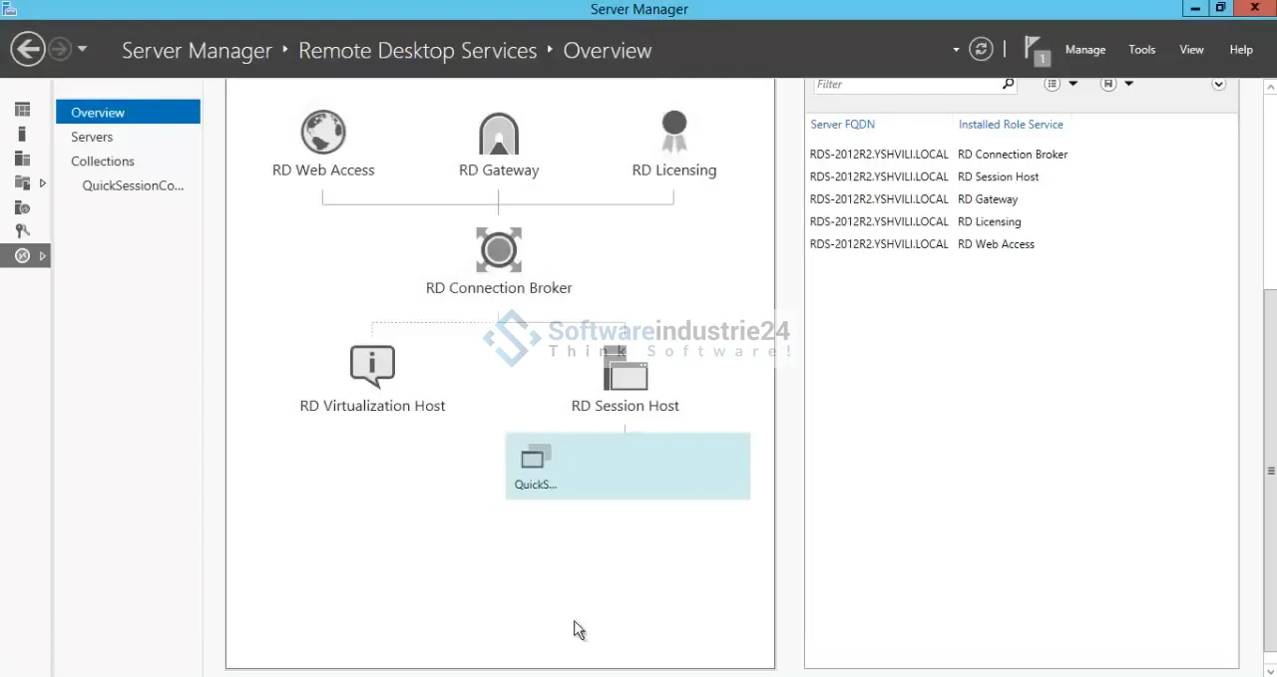Open the Manage menu
Screen dimensions: 1277x677
(1084, 50)
